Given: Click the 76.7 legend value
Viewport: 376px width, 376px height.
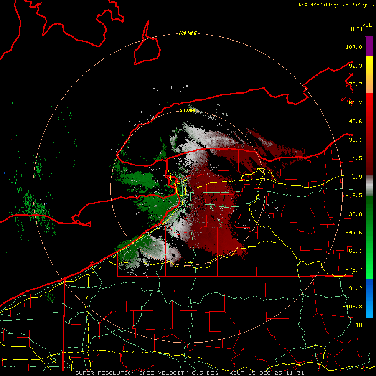Looking at the screenshot, I should [356, 84].
